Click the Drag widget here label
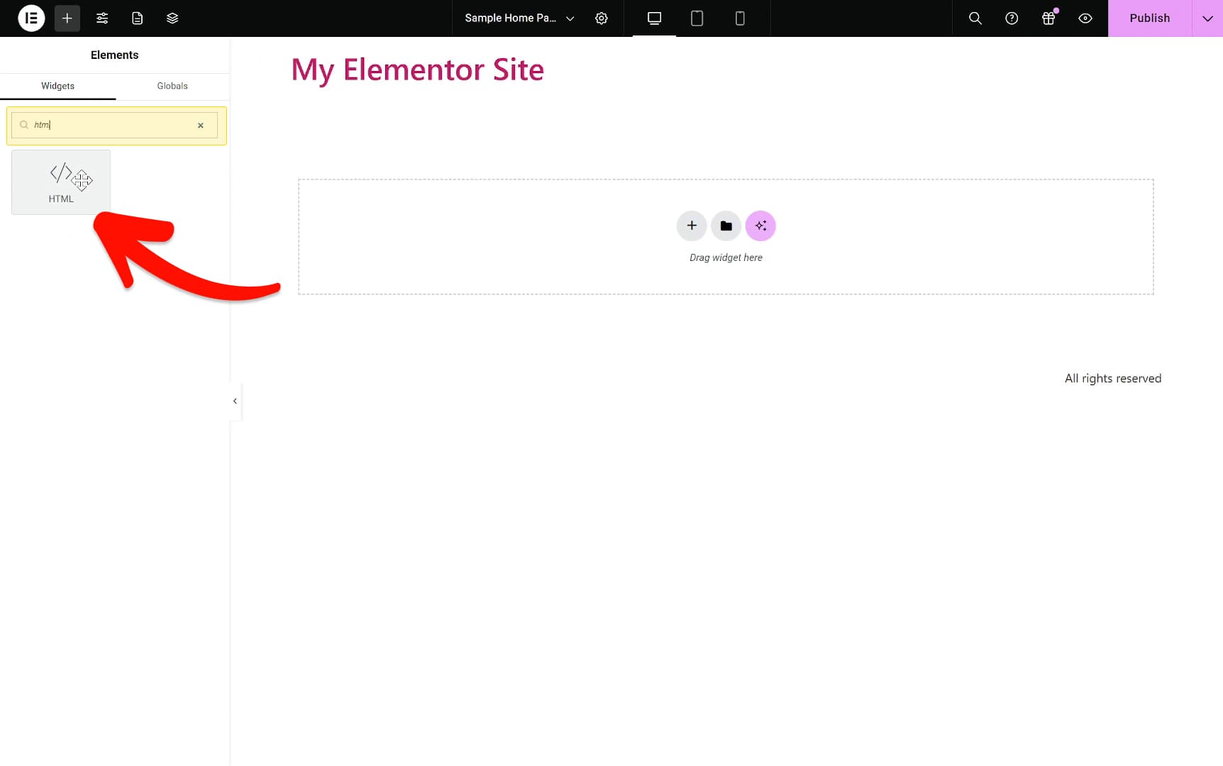Viewport: 1223px width, 766px height. click(726, 257)
